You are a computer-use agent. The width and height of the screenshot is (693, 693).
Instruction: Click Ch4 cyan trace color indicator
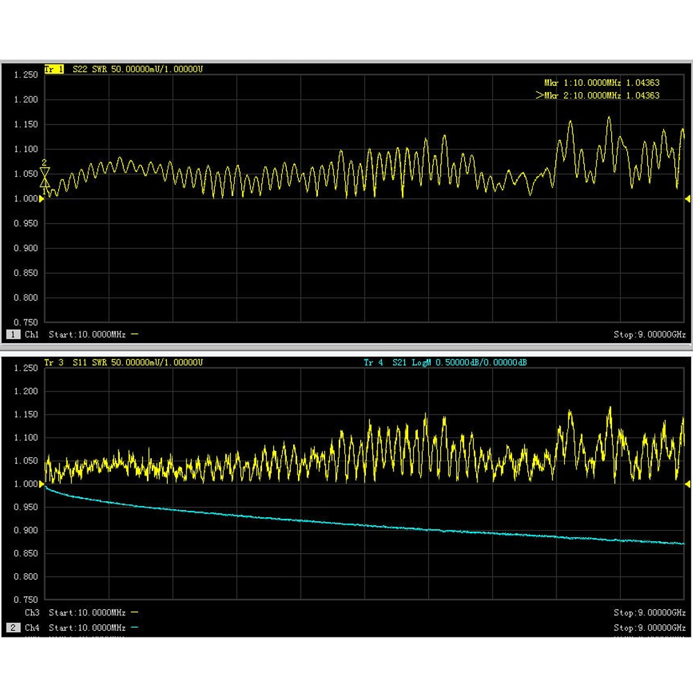pyautogui.click(x=135, y=628)
